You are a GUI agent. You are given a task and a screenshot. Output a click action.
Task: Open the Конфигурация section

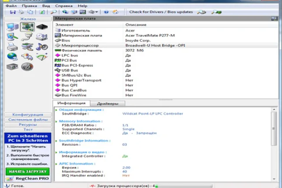(x=28, y=114)
